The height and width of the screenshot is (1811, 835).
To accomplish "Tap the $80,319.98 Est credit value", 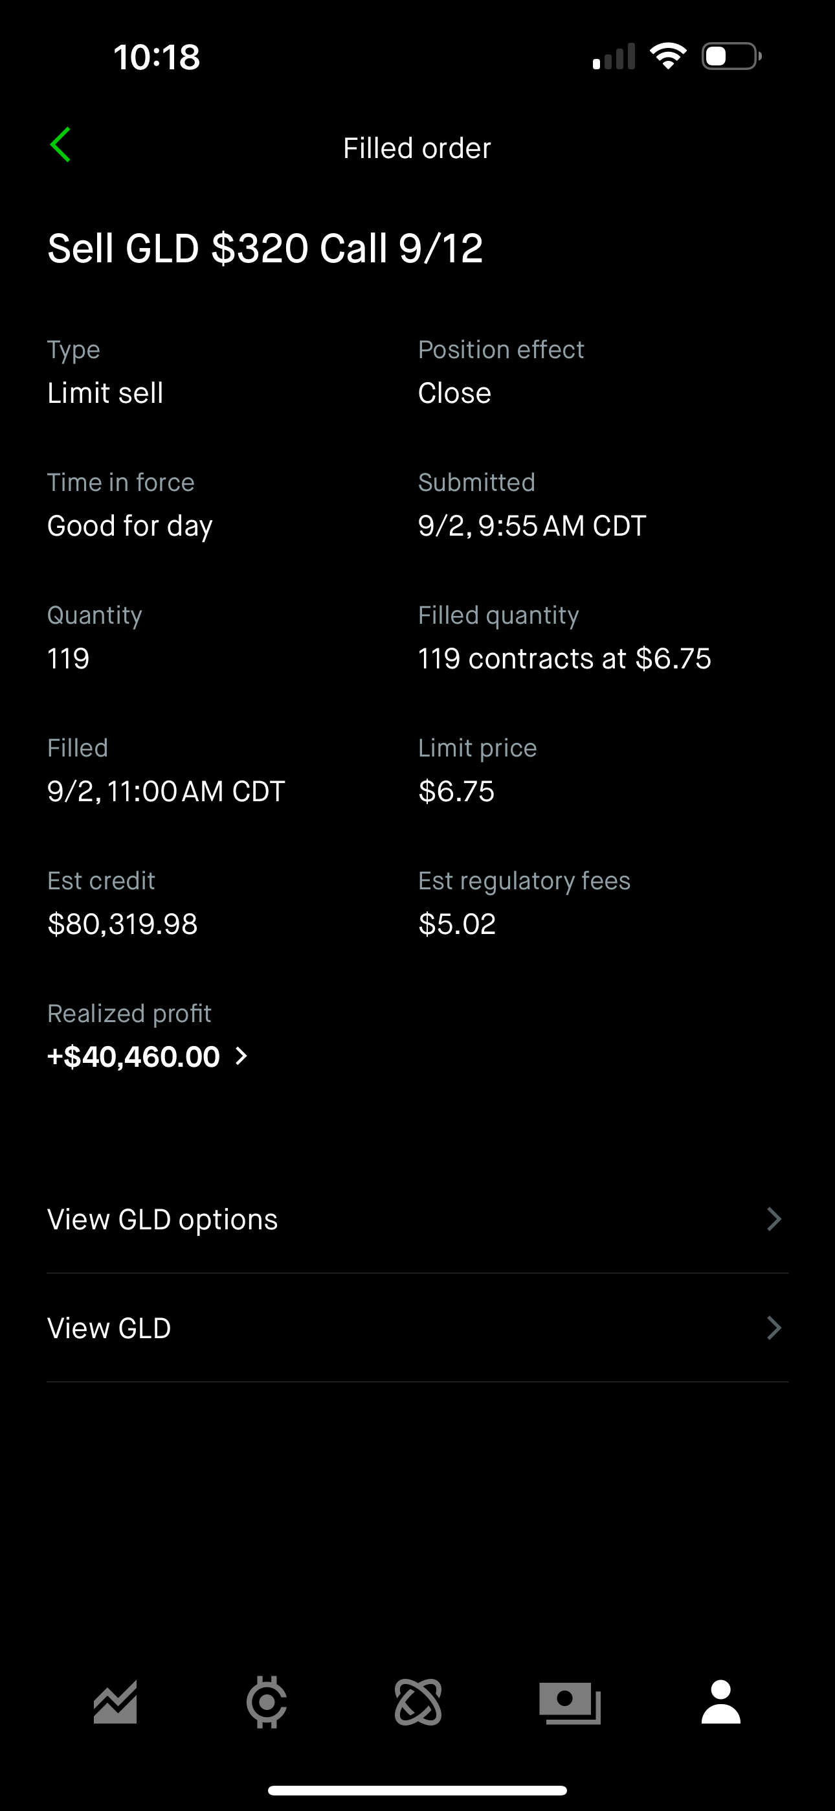I will click(x=122, y=924).
